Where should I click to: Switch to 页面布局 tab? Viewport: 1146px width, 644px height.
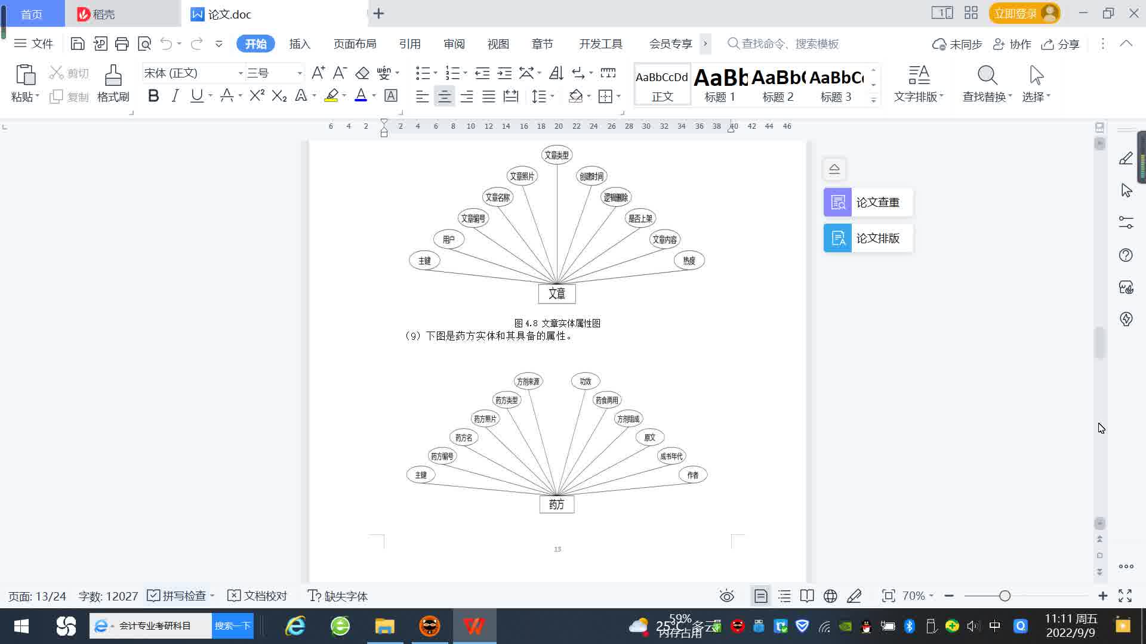click(355, 44)
